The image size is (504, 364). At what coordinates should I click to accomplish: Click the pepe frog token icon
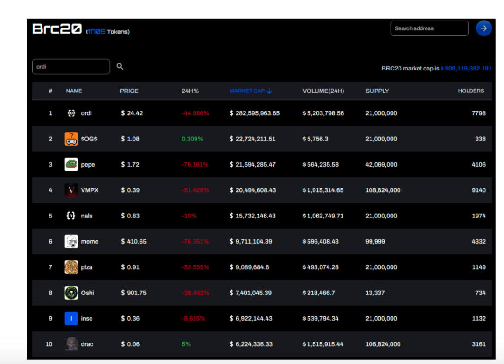(71, 164)
